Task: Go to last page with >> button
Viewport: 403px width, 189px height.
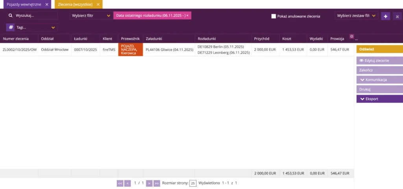Action: point(157,184)
